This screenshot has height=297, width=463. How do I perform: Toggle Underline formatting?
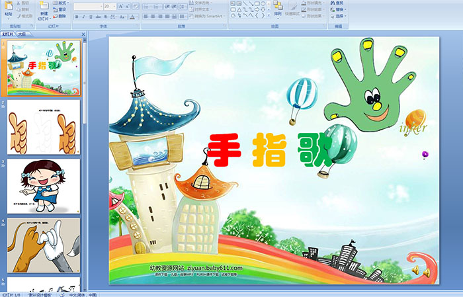tap(91, 17)
